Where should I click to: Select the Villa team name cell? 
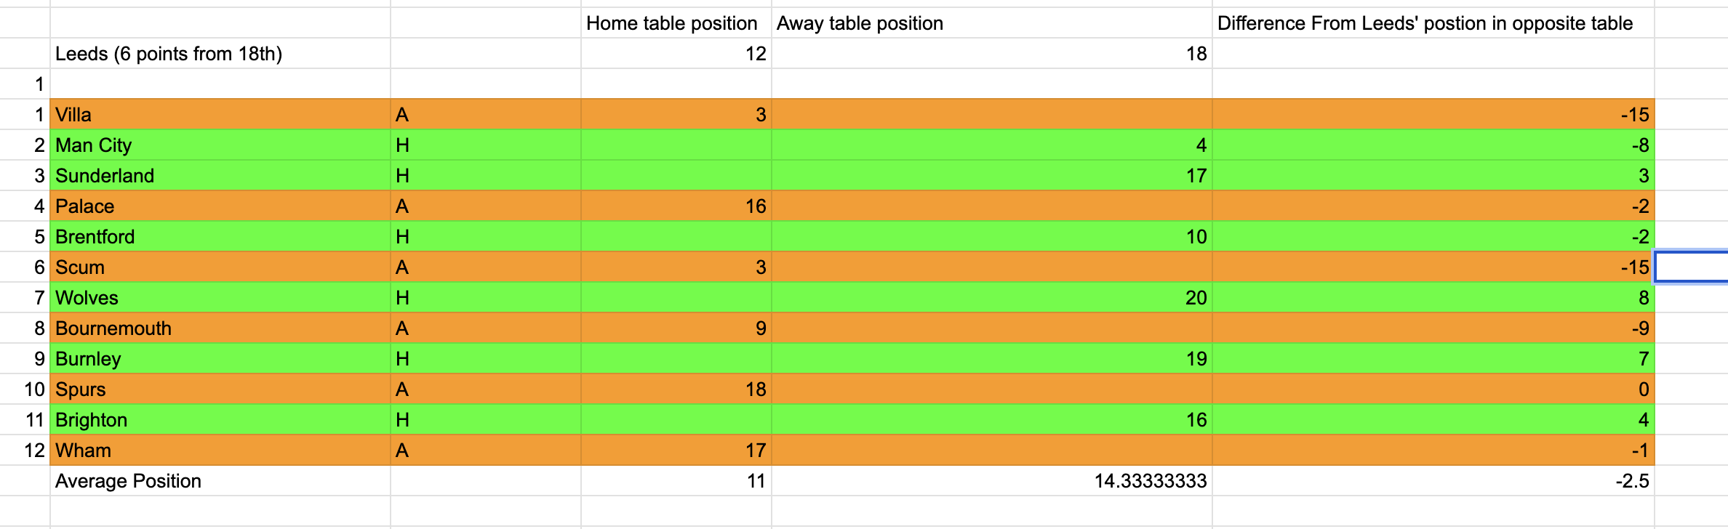pyautogui.click(x=220, y=115)
